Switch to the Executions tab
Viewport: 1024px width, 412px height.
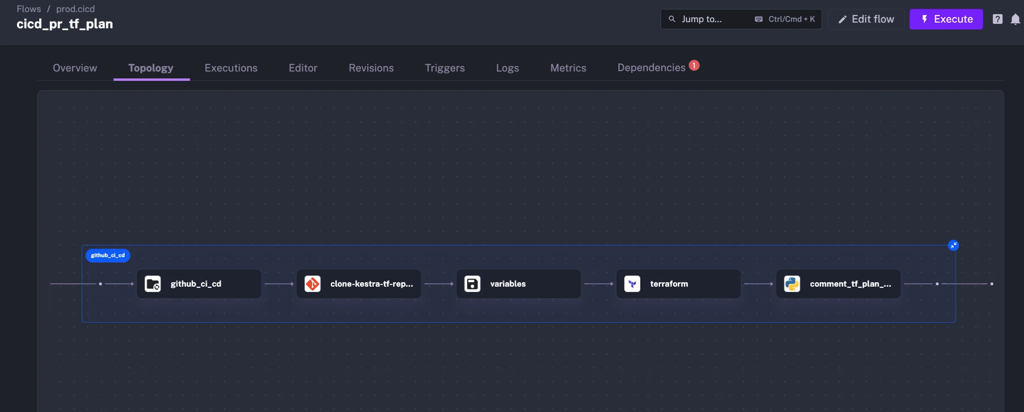click(x=231, y=68)
